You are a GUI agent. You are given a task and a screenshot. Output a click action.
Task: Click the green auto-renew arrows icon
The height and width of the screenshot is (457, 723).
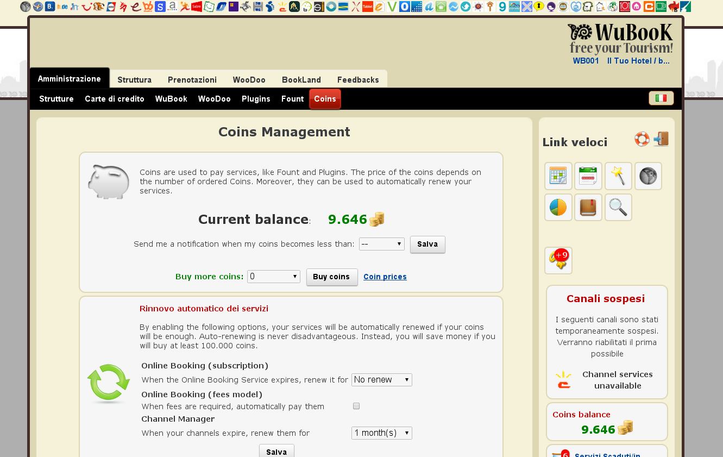pos(109,383)
